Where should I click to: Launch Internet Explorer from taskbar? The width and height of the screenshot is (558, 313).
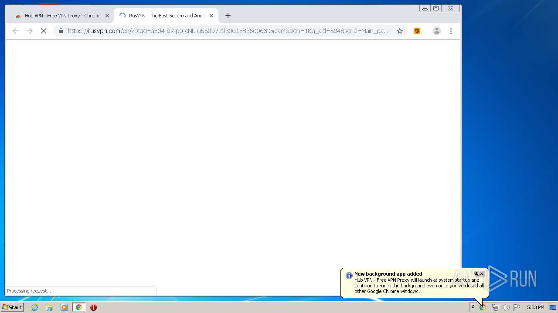[35, 307]
